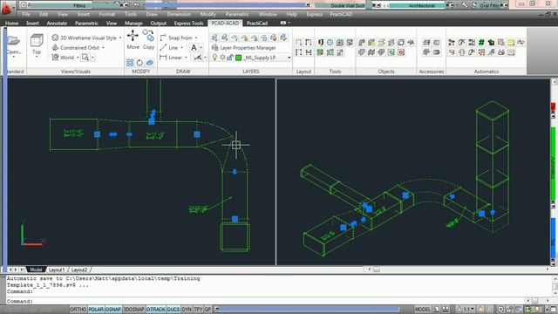The width and height of the screenshot is (558, 314).
Task: Click the green hash icon in Automatics panel
Action: 481,43
